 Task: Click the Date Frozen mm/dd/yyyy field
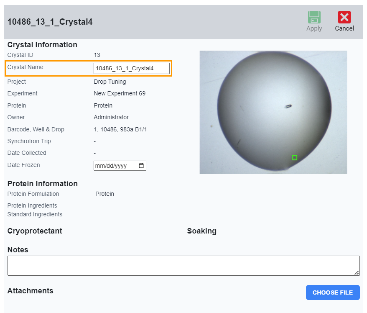click(115, 166)
